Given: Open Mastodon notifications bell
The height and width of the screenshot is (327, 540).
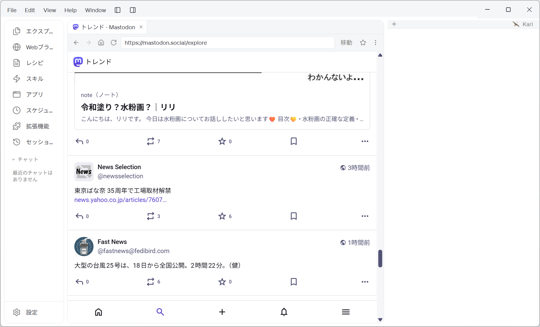Looking at the screenshot, I should click(284, 312).
